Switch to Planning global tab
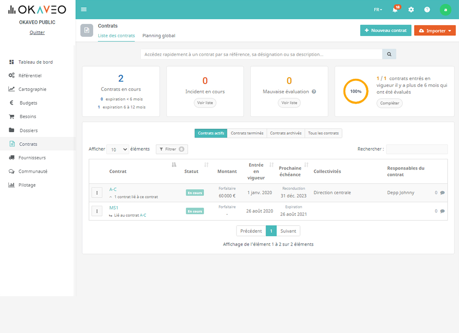 [x=159, y=36]
